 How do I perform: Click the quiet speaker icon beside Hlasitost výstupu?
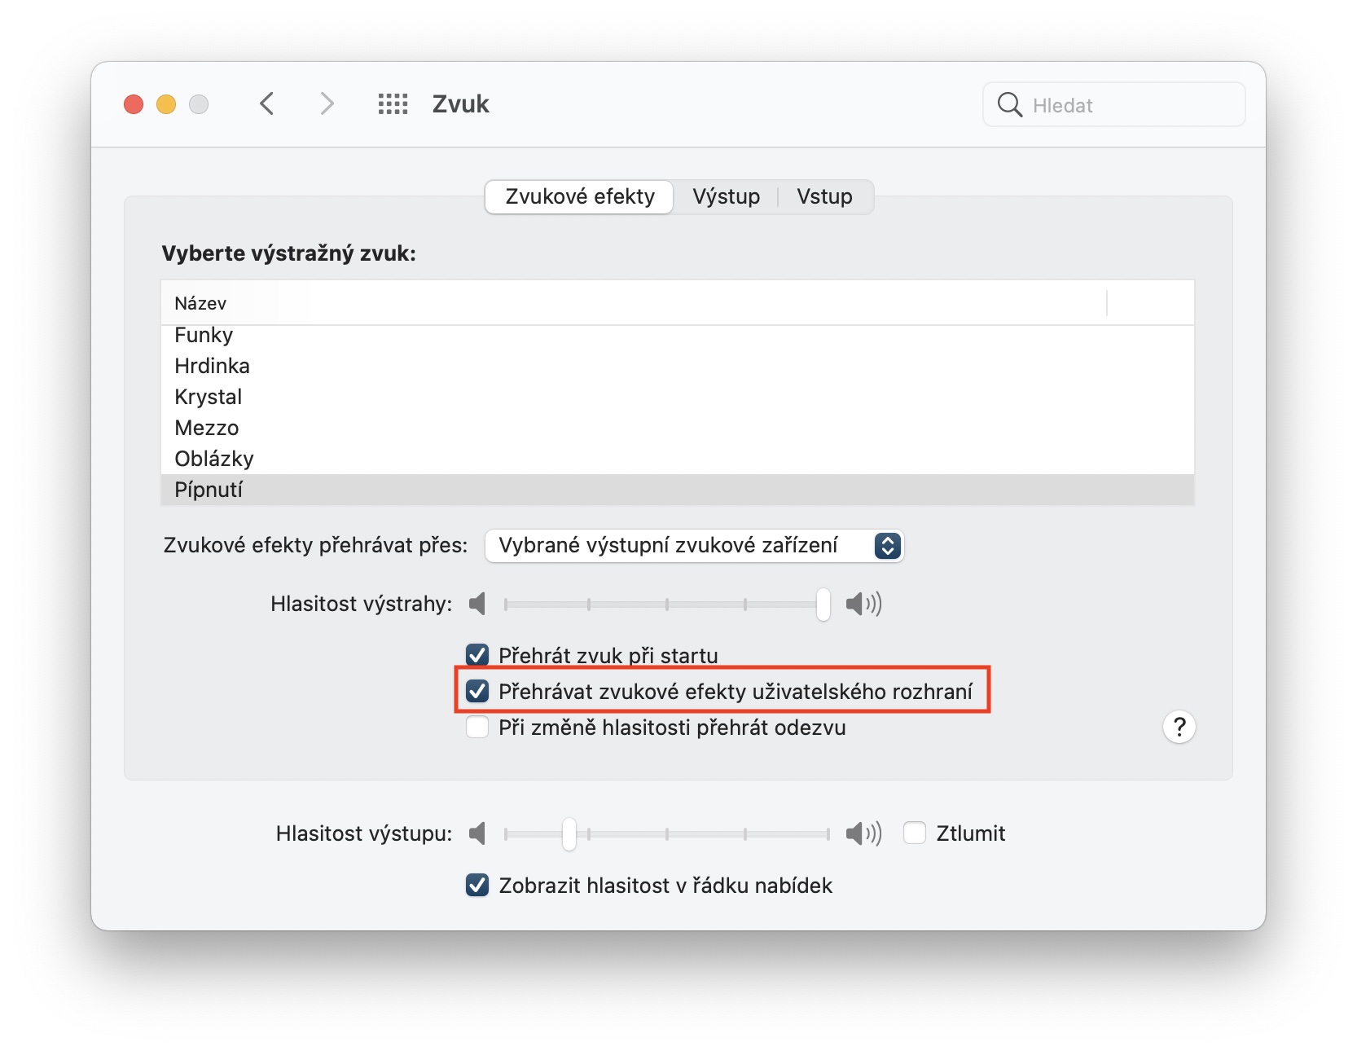coord(478,833)
